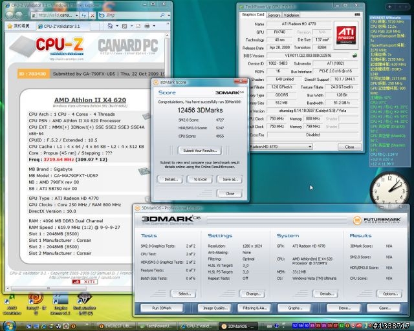Click Run 3DMark button
The image size is (414, 331).
click(x=162, y=308)
